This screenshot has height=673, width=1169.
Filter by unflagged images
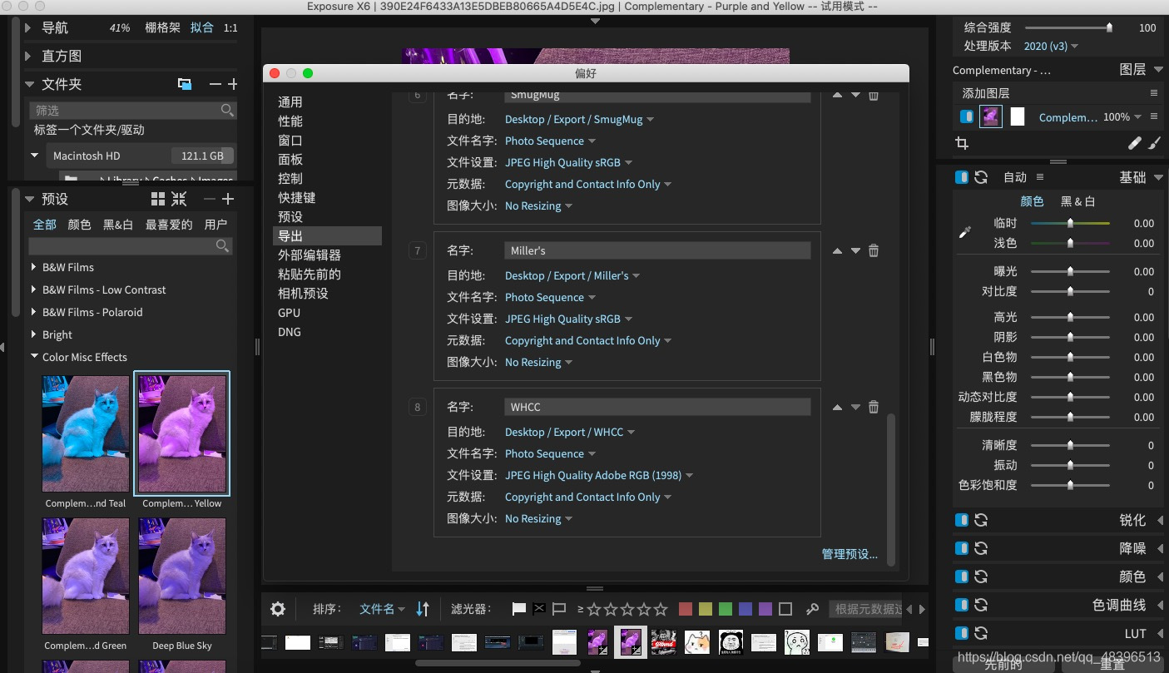point(559,609)
